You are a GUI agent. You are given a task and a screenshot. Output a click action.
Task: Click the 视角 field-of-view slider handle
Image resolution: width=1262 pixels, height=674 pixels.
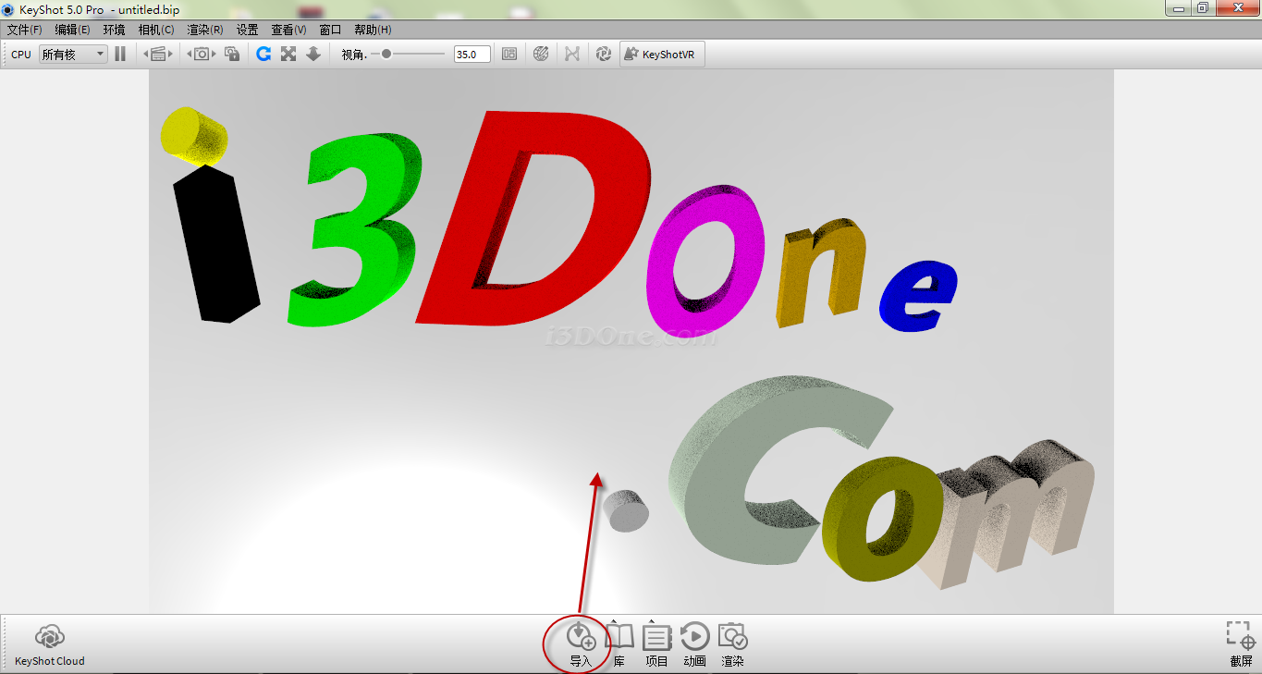pyautogui.click(x=386, y=55)
